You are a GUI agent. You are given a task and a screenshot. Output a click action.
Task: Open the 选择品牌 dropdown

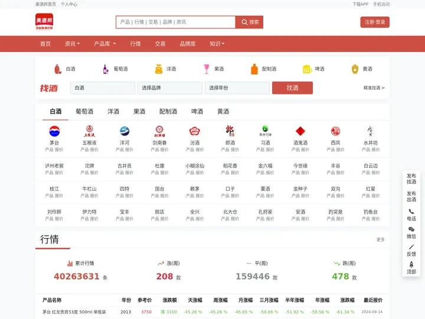tap(170, 88)
